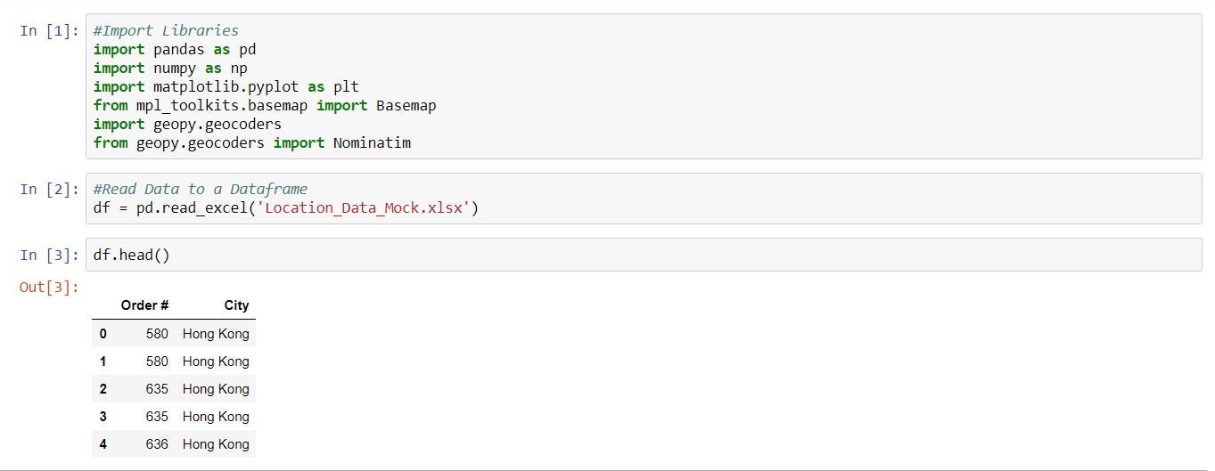Click the In [1] cell prompt

49,31
